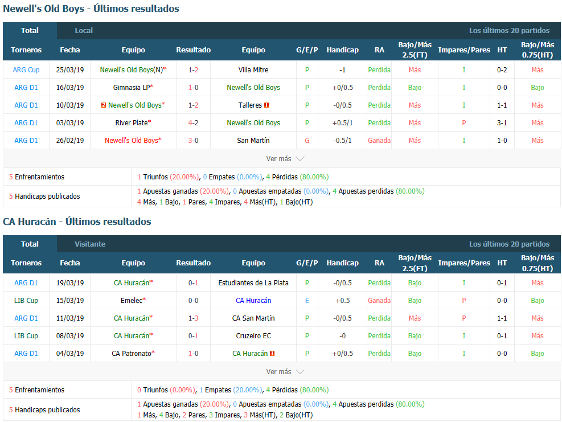Open ARG D1 link for 26/02/19 match
Image resolution: width=562 pixels, height=422 pixels.
coord(26,141)
